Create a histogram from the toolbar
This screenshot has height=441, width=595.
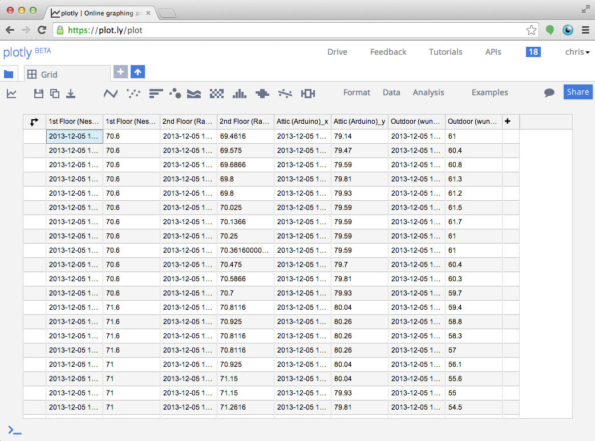tap(240, 94)
